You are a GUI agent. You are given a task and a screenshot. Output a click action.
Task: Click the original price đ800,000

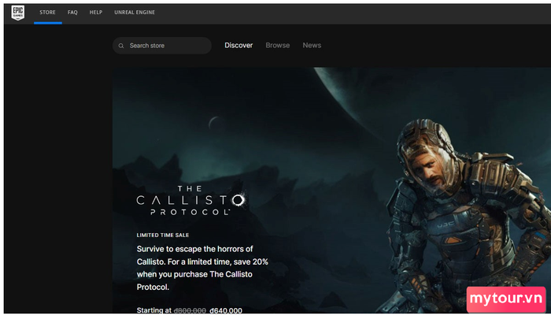click(190, 310)
